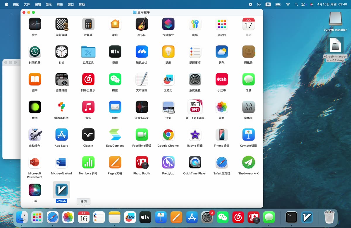Click the Siri app in Applications

(35, 190)
